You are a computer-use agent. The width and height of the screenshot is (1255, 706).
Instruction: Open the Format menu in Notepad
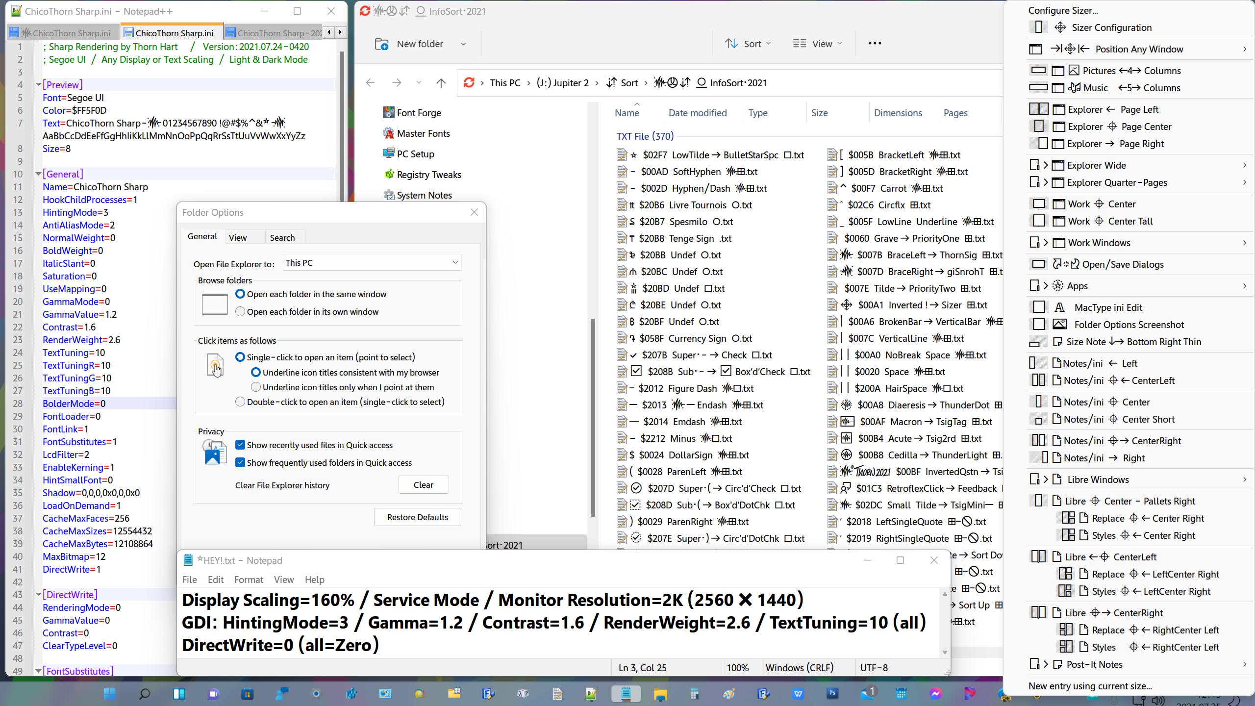coord(249,580)
